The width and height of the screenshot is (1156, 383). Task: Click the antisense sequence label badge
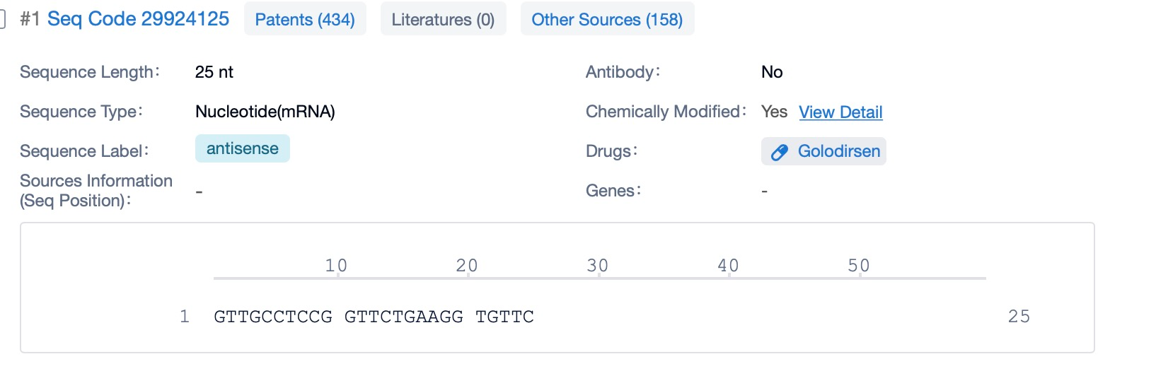coord(242,148)
